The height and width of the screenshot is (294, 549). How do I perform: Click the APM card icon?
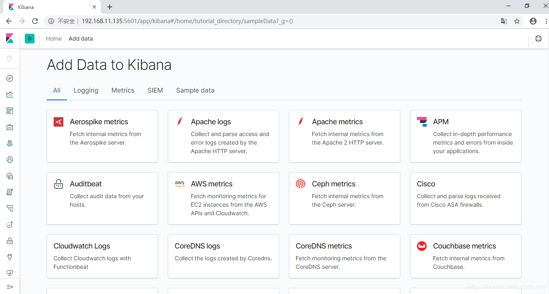pyautogui.click(x=422, y=122)
